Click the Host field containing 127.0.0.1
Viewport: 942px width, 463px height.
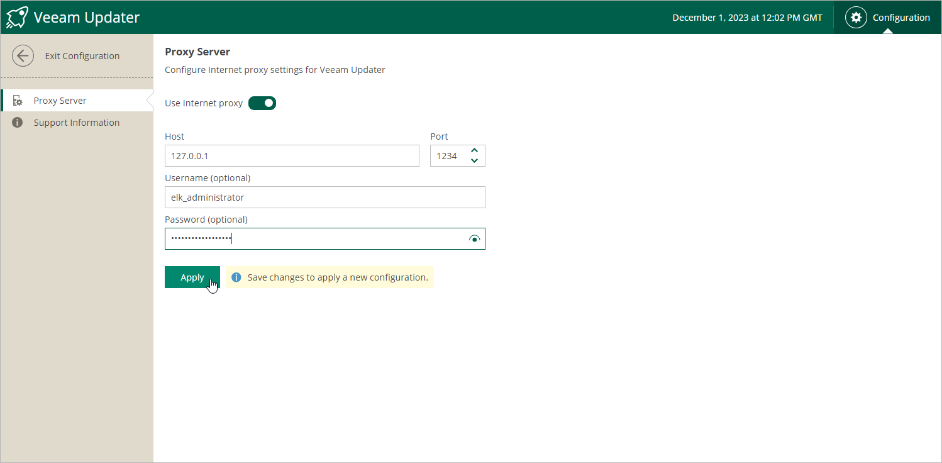pos(292,156)
